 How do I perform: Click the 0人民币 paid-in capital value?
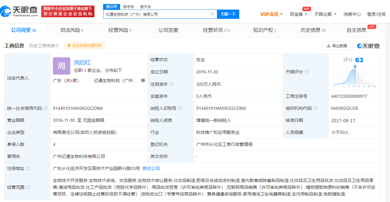click(x=204, y=96)
